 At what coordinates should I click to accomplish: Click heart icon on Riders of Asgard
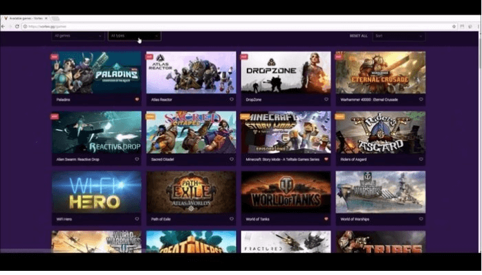[421, 159]
